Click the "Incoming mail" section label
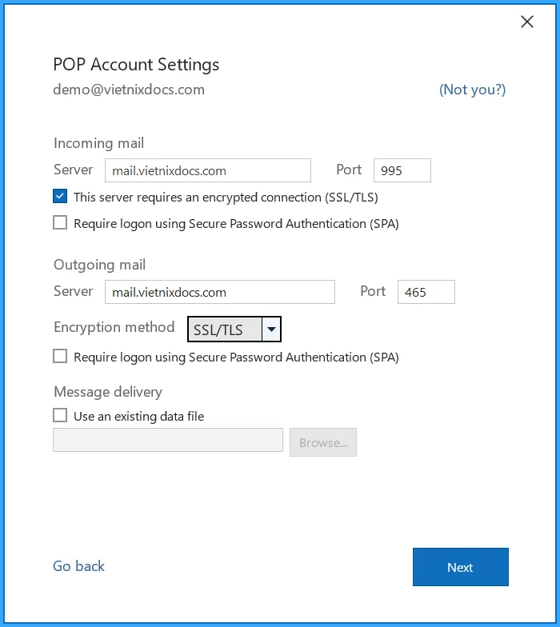The width and height of the screenshot is (560, 627). pyautogui.click(x=98, y=143)
